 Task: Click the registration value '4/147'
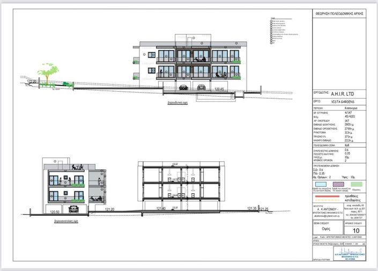[x=348, y=112]
